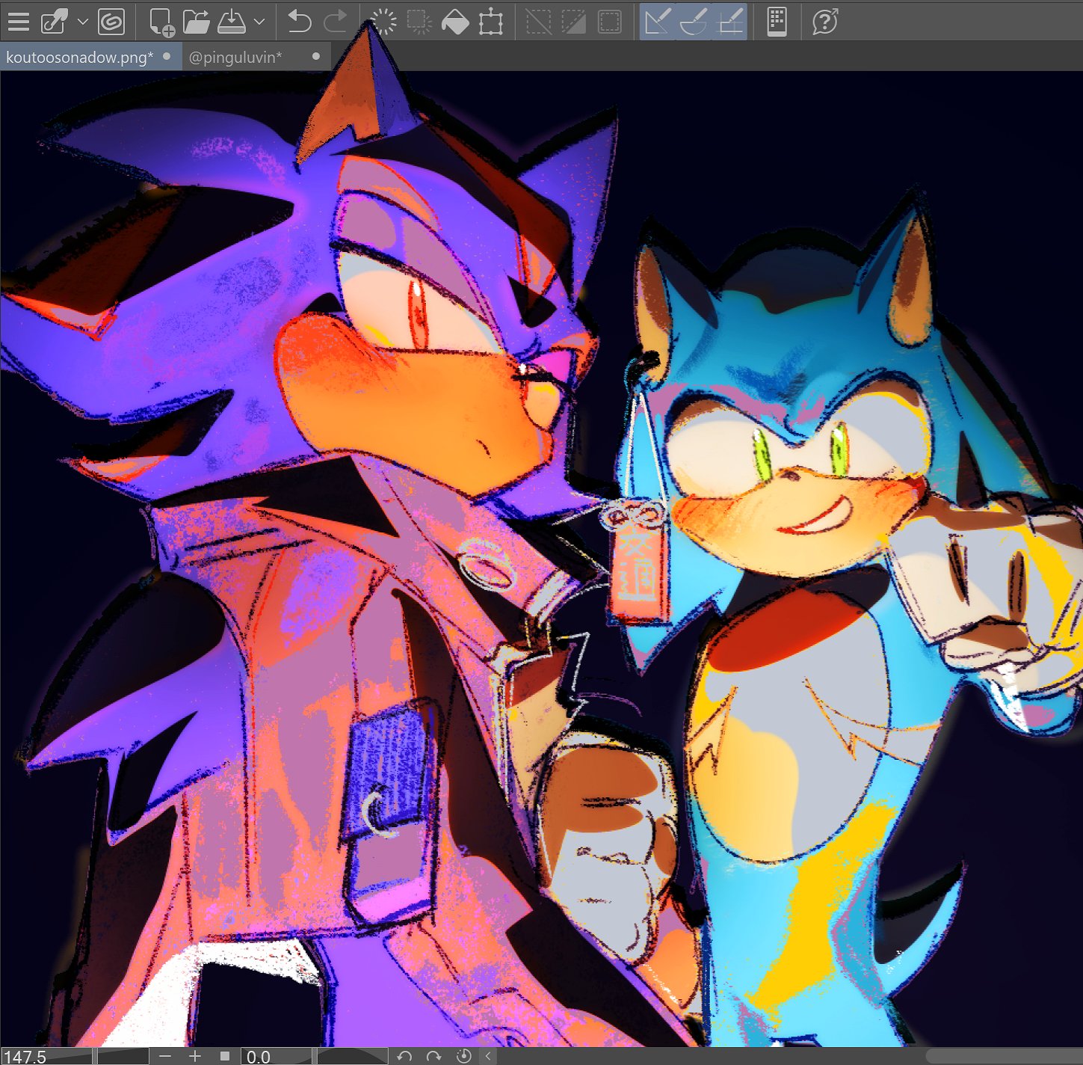This screenshot has height=1065, width=1083.
Task: Toggle the Show selection border icon
Action: coord(610,22)
